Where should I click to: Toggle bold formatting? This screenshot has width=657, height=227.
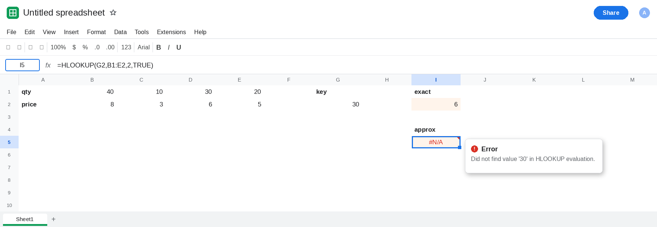click(x=158, y=47)
